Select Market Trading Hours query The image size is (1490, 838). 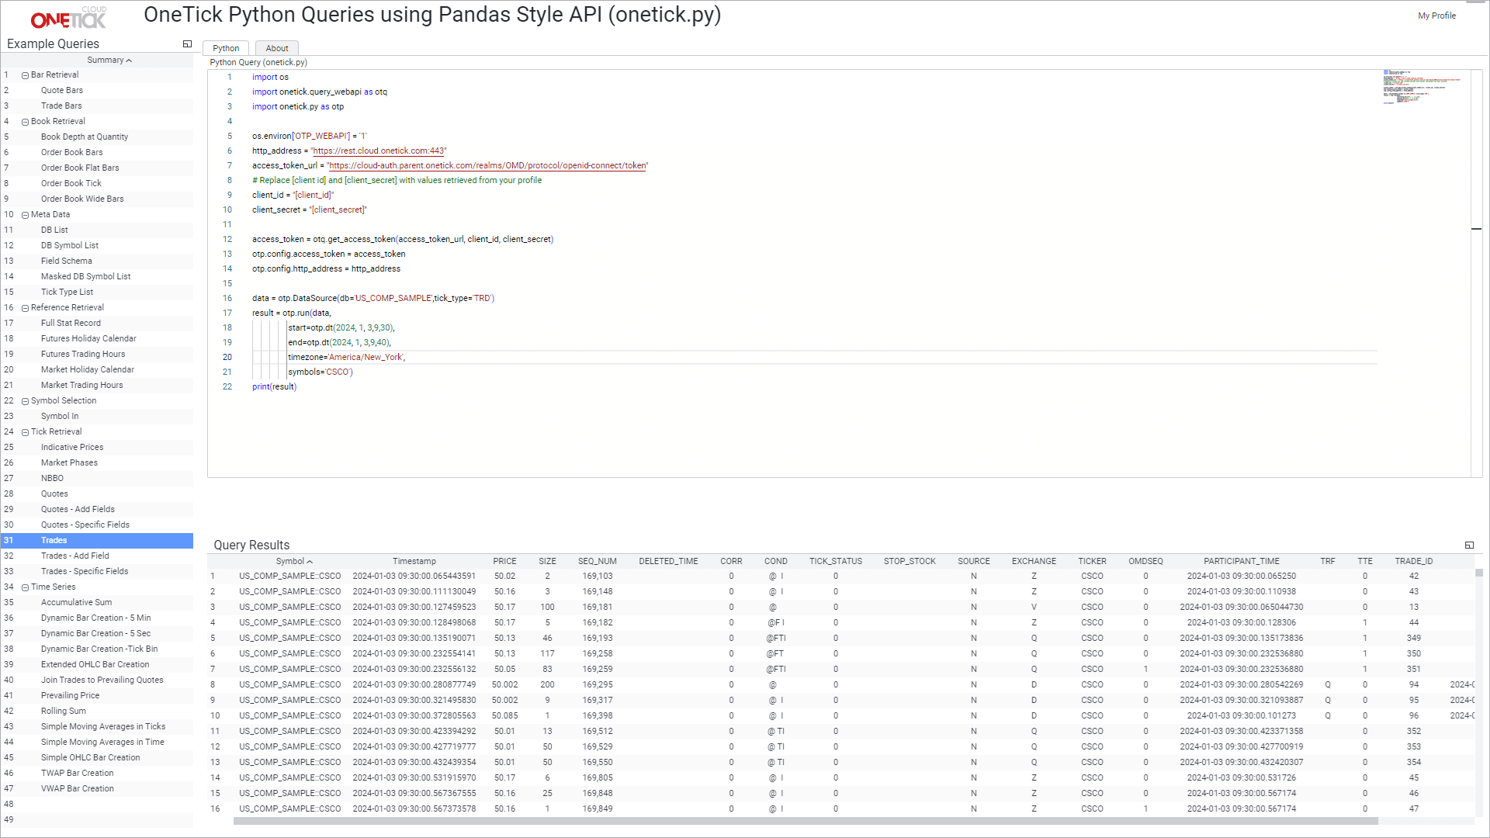tap(81, 385)
